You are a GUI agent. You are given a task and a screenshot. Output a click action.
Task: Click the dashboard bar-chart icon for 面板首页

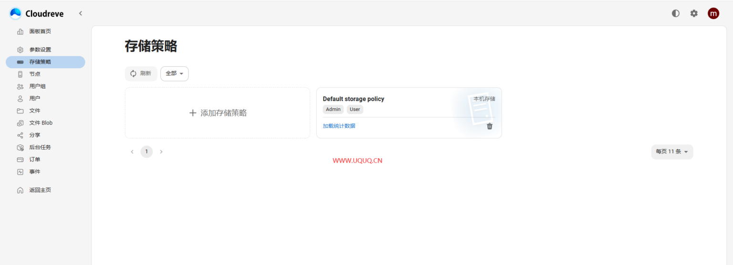point(20,31)
